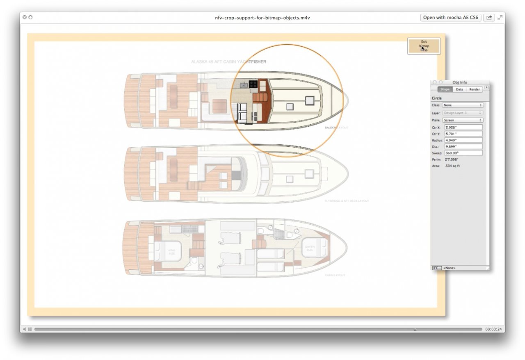
Task: Click the QUEEN SIZE bed label
Action: (x=310, y=248)
